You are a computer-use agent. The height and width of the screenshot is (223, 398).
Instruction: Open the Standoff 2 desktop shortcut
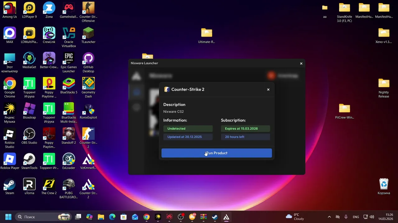pyautogui.click(x=69, y=136)
